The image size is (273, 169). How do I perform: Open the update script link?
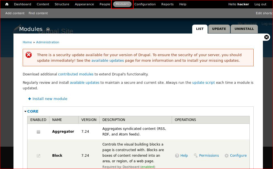click(x=203, y=82)
